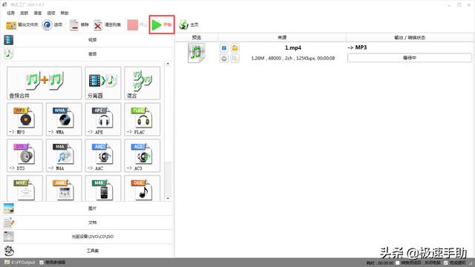
Task: Open the 分离器 splitter tool
Action: 103,83
